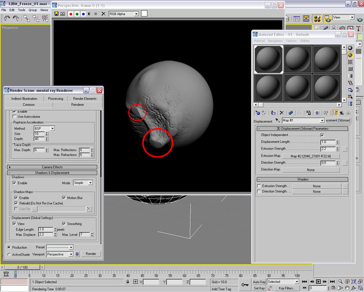The image size is (364, 292).
Task: Click the white color swatch in render window
Action: [144, 14]
